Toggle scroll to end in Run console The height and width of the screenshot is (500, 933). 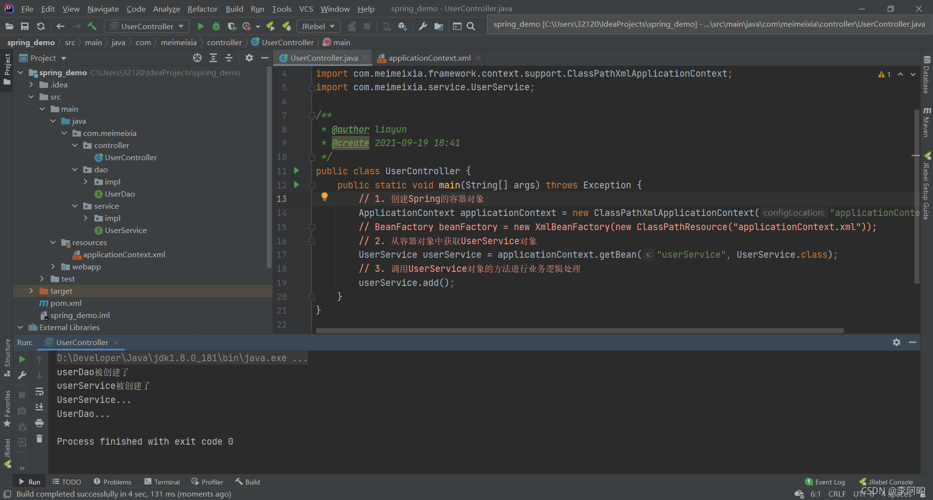coord(39,407)
